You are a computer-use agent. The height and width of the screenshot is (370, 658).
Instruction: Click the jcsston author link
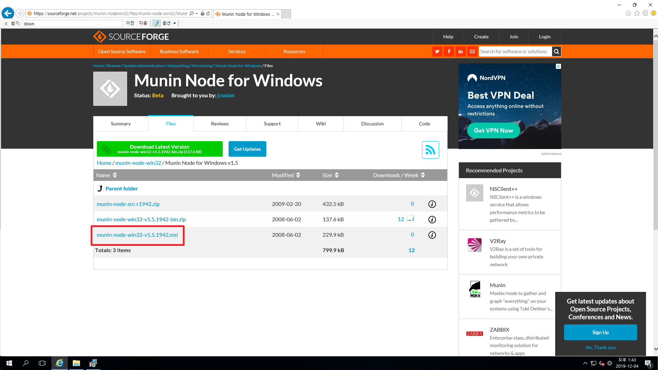pos(226,96)
